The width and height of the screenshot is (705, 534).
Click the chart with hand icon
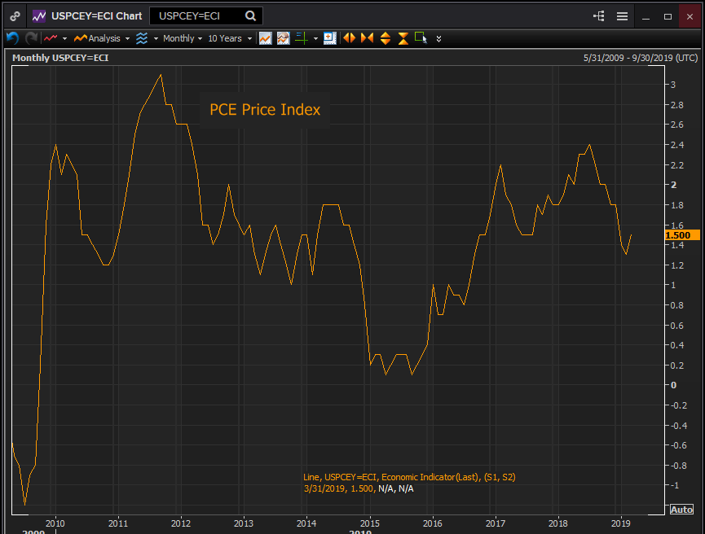click(x=284, y=38)
